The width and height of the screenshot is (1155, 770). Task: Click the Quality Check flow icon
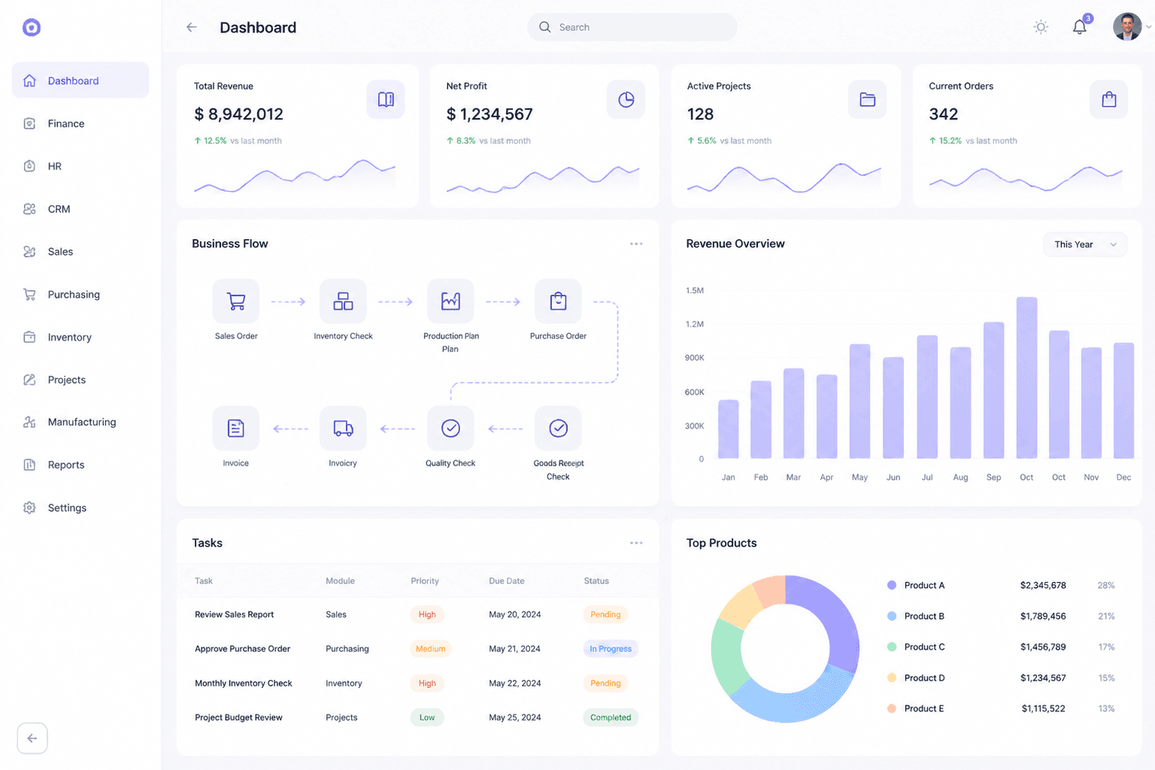[x=450, y=429]
